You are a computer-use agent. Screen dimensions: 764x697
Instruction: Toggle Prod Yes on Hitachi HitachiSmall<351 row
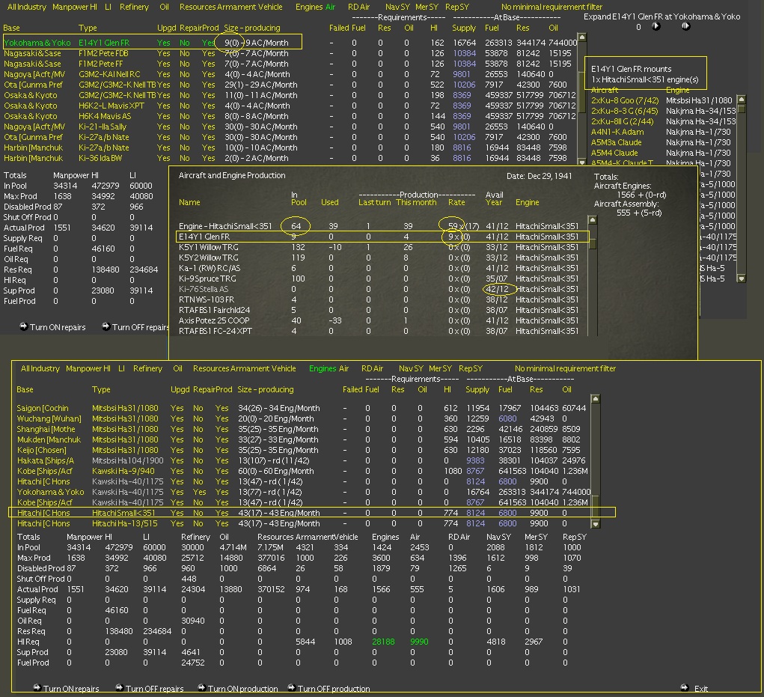pos(221,513)
